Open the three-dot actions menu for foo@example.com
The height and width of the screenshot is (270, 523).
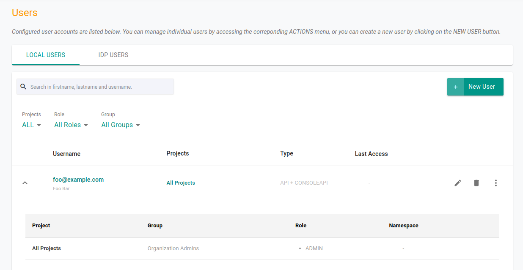pyautogui.click(x=496, y=183)
